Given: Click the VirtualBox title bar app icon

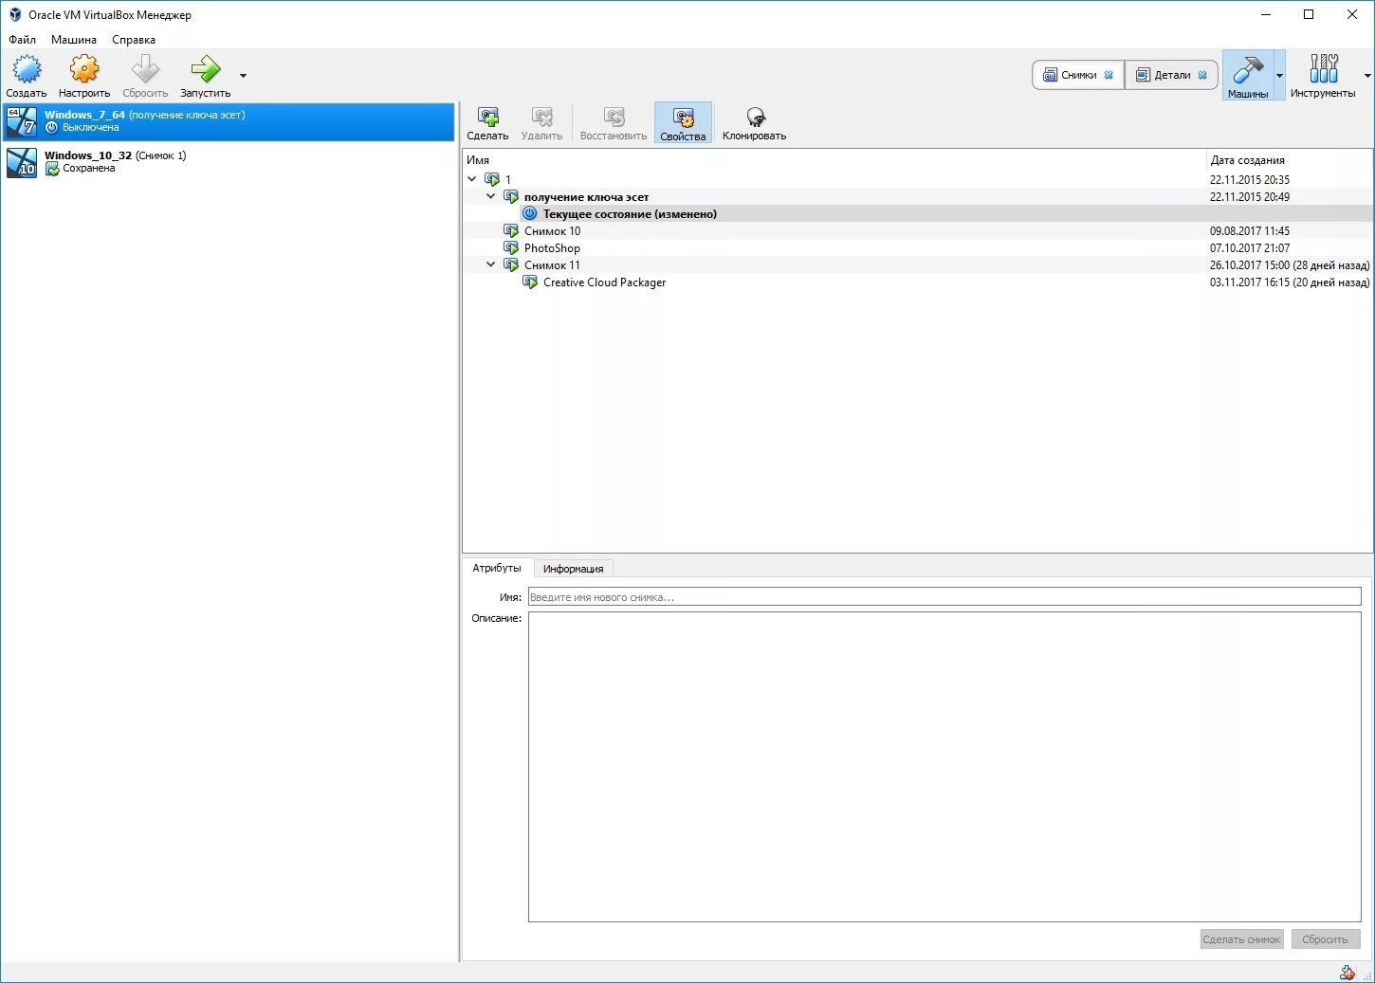Looking at the screenshot, I should click(14, 14).
